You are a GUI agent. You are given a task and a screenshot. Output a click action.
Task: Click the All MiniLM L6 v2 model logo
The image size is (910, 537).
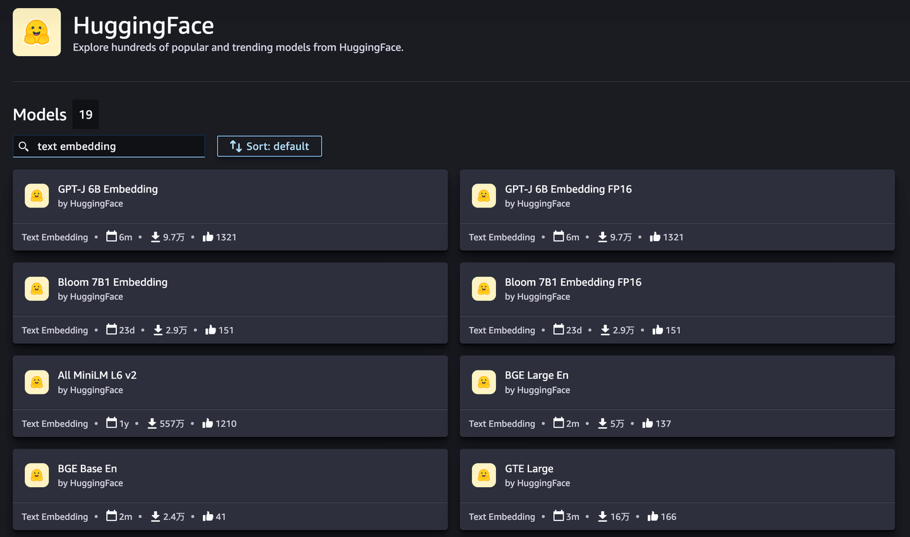37,382
